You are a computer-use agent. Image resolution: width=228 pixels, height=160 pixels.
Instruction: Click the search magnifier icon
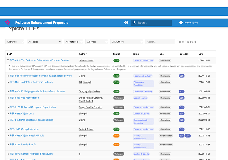(134, 23)
